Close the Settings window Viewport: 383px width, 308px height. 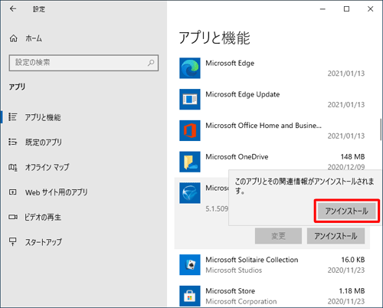(x=370, y=9)
